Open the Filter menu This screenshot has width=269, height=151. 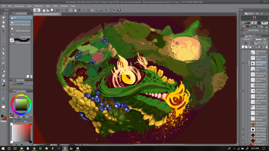coord(55,6)
